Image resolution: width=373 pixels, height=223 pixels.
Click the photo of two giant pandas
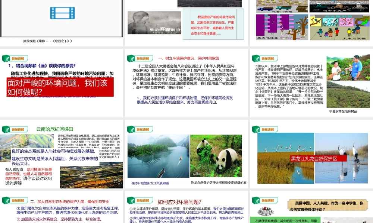point(216,156)
